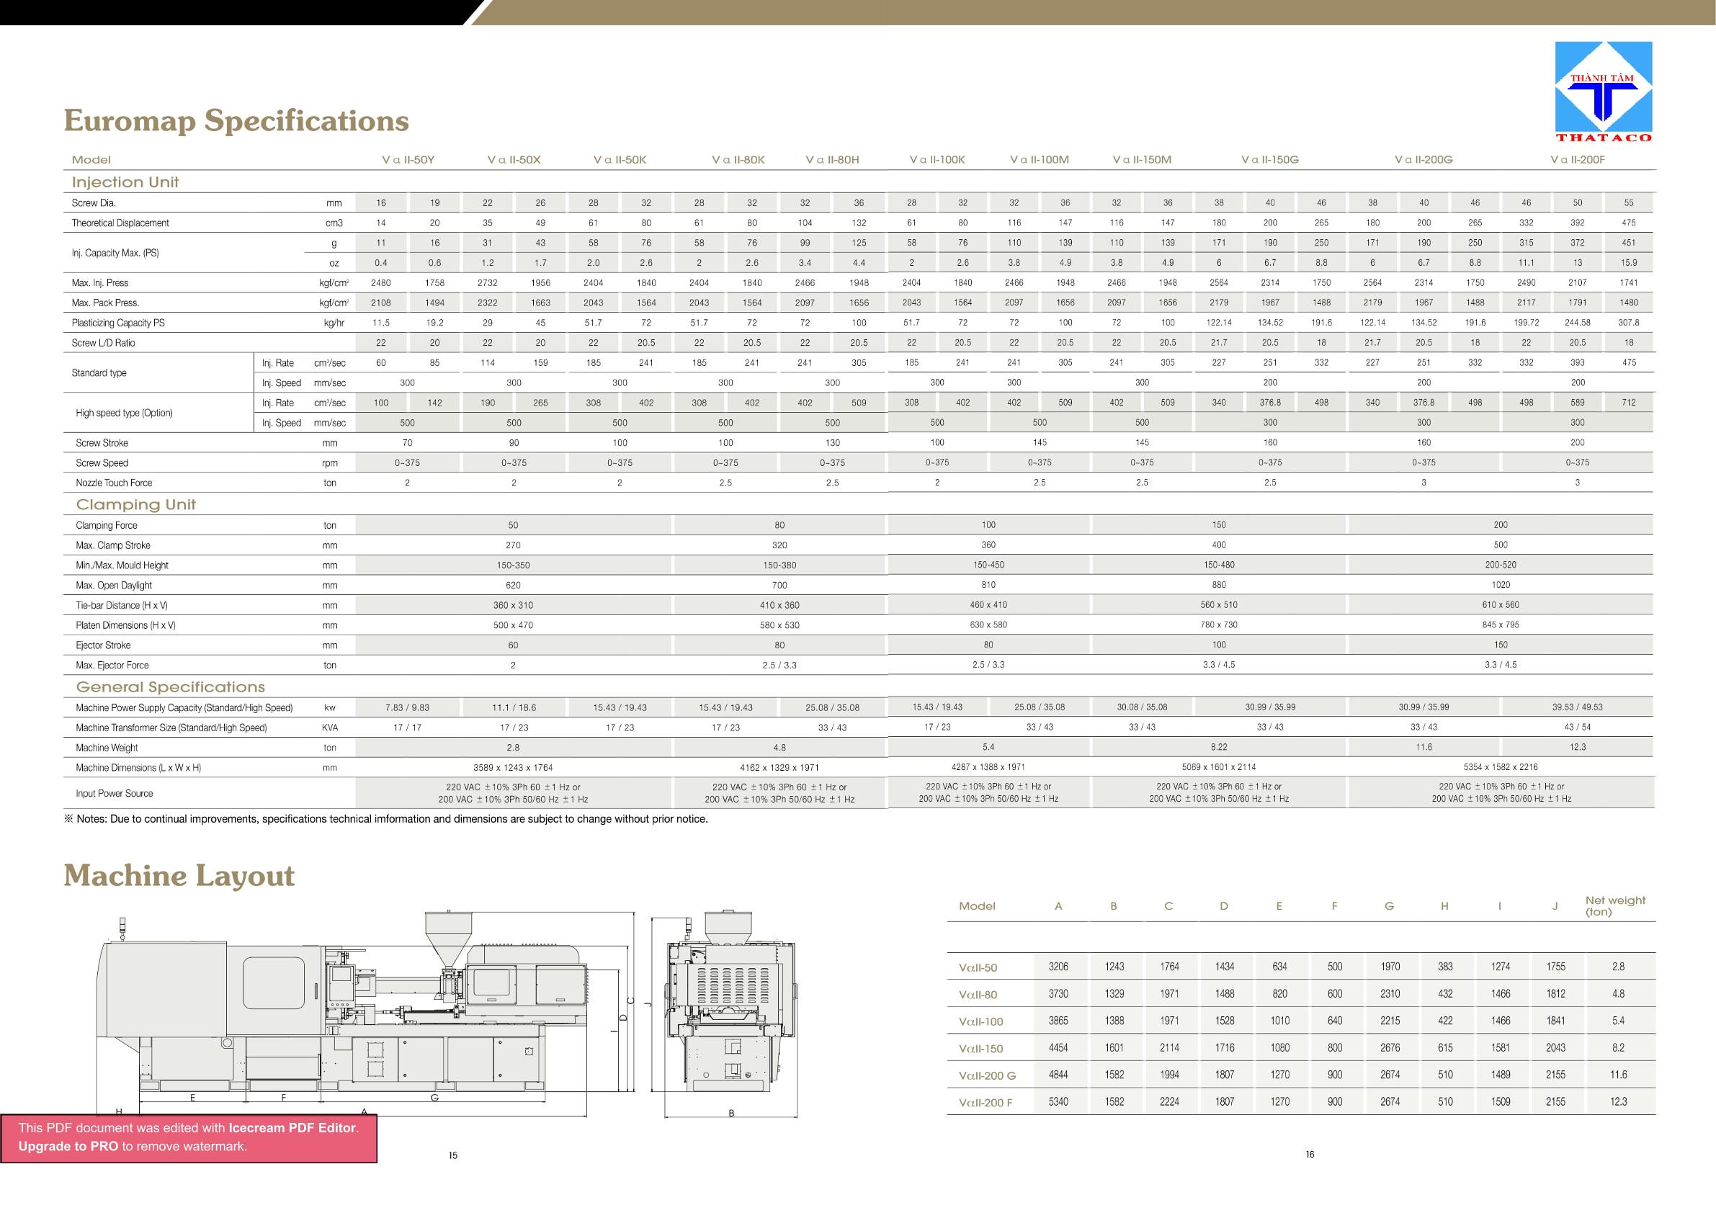This screenshot has height=1213, width=1716.
Task: Click the 'Tie-bar Distance (H x V)' row label
Action: (x=121, y=605)
